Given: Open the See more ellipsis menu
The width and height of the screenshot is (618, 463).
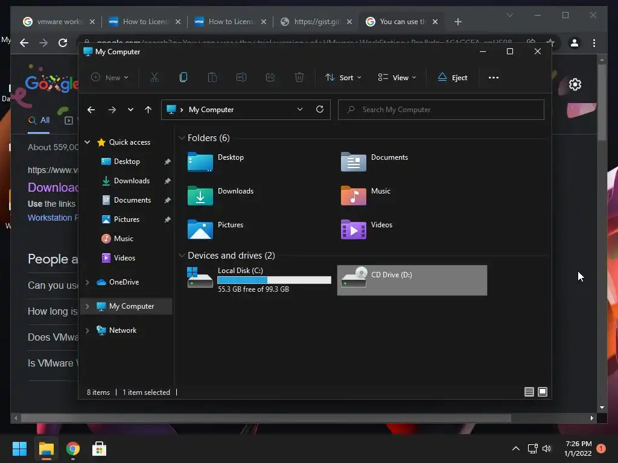Looking at the screenshot, I should coord(494,78).
